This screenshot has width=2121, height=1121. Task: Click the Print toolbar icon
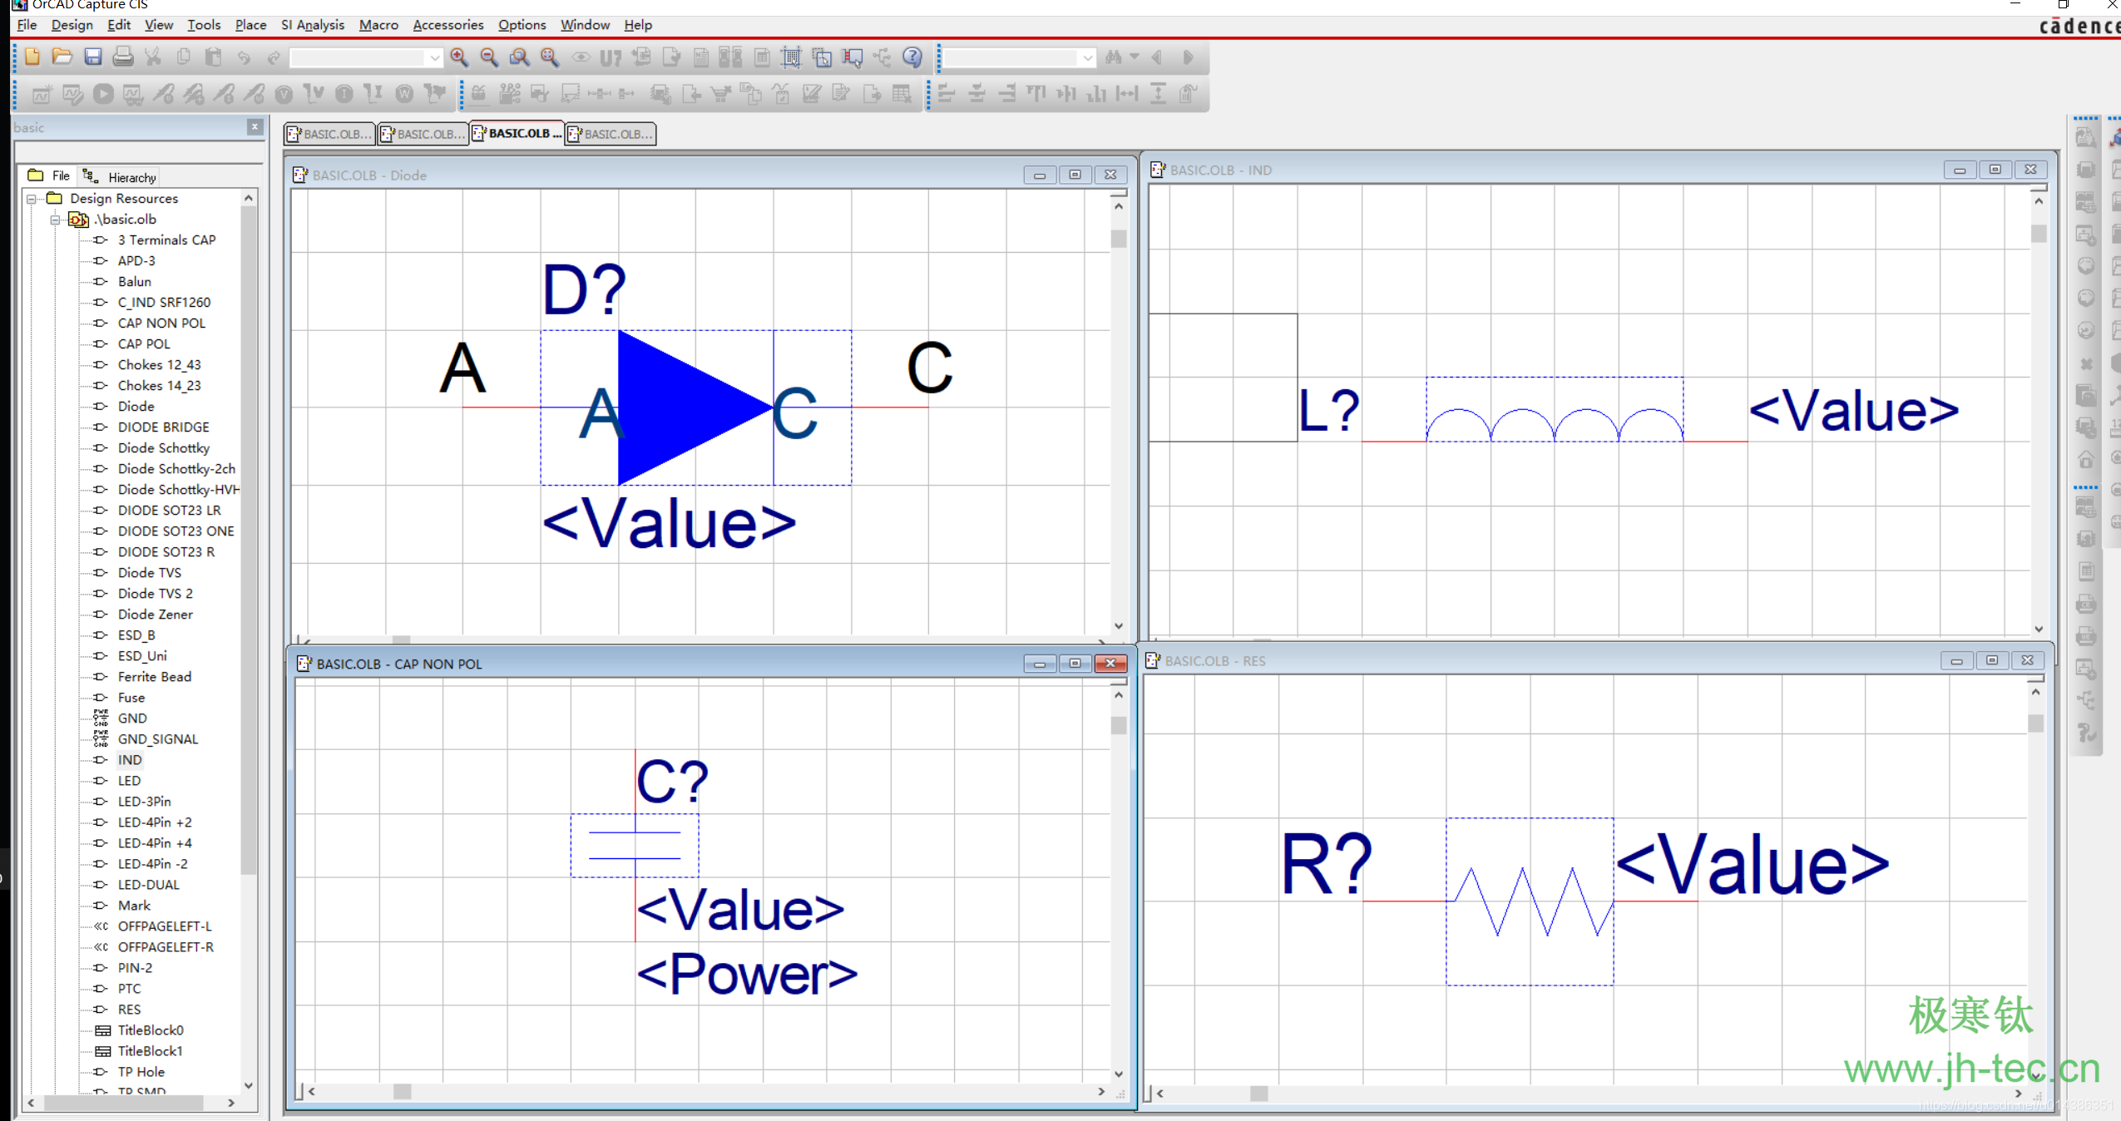[123, 57]
